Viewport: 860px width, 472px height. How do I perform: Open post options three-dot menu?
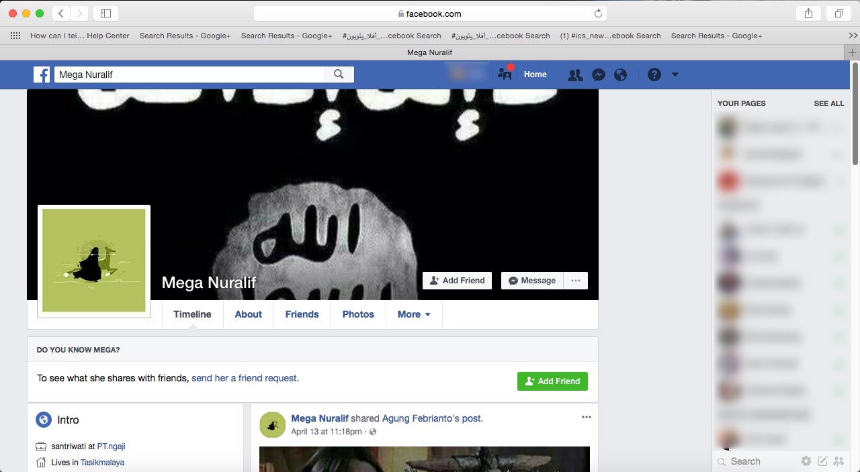click(587, 417)
